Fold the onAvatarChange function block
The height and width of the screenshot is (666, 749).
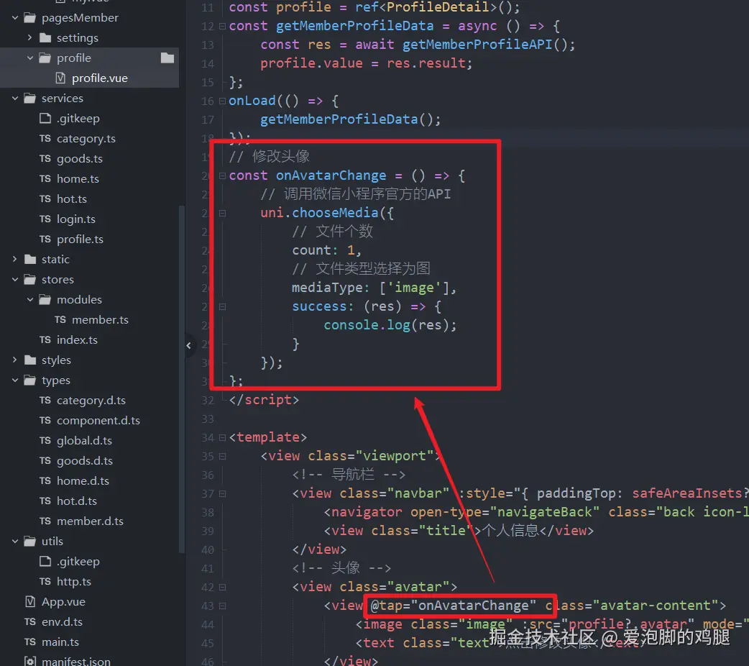[222, 176]
